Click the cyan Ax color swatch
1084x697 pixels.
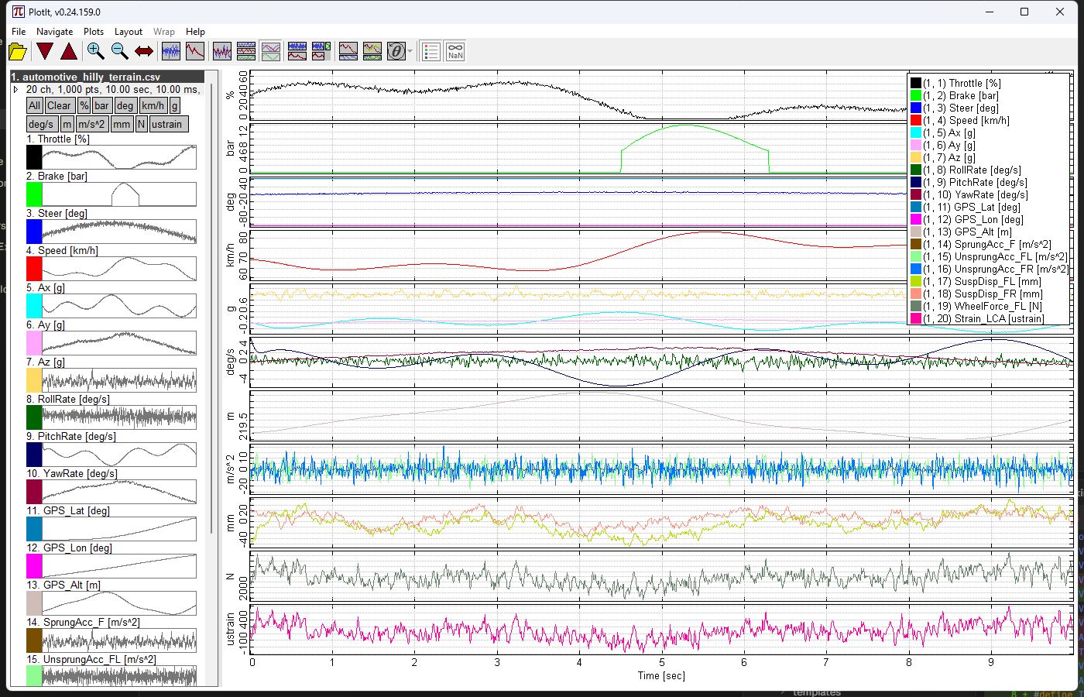[34, 306]
